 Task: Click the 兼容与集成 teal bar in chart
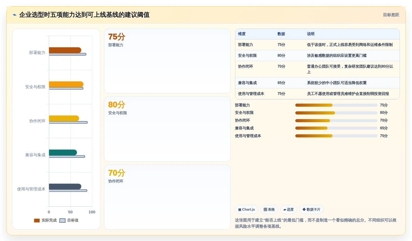(x=63, y=153)
